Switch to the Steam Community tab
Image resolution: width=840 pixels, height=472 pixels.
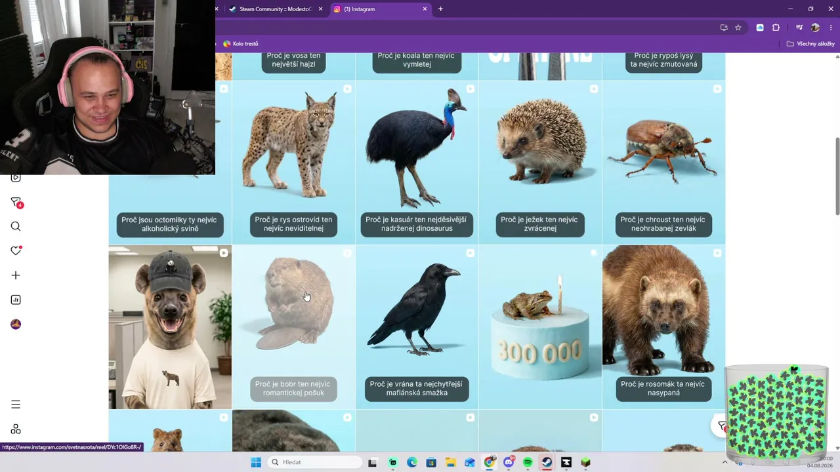point(275,9)
